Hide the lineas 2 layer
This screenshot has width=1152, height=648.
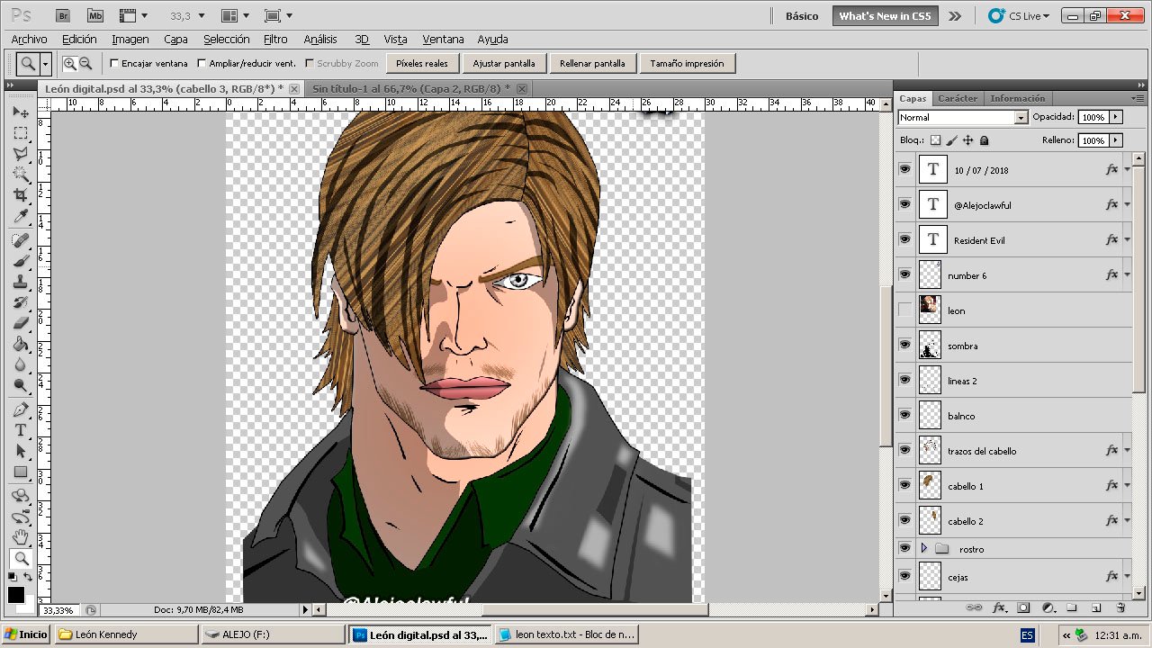pyautogui.click(x=904, y=380)
